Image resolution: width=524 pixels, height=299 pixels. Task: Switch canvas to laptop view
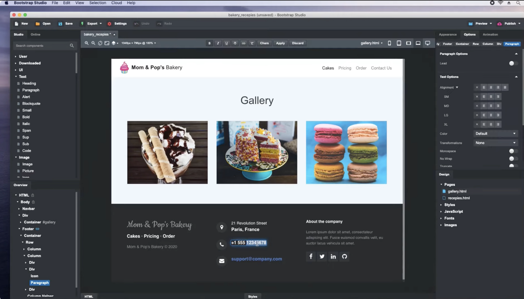418,43
